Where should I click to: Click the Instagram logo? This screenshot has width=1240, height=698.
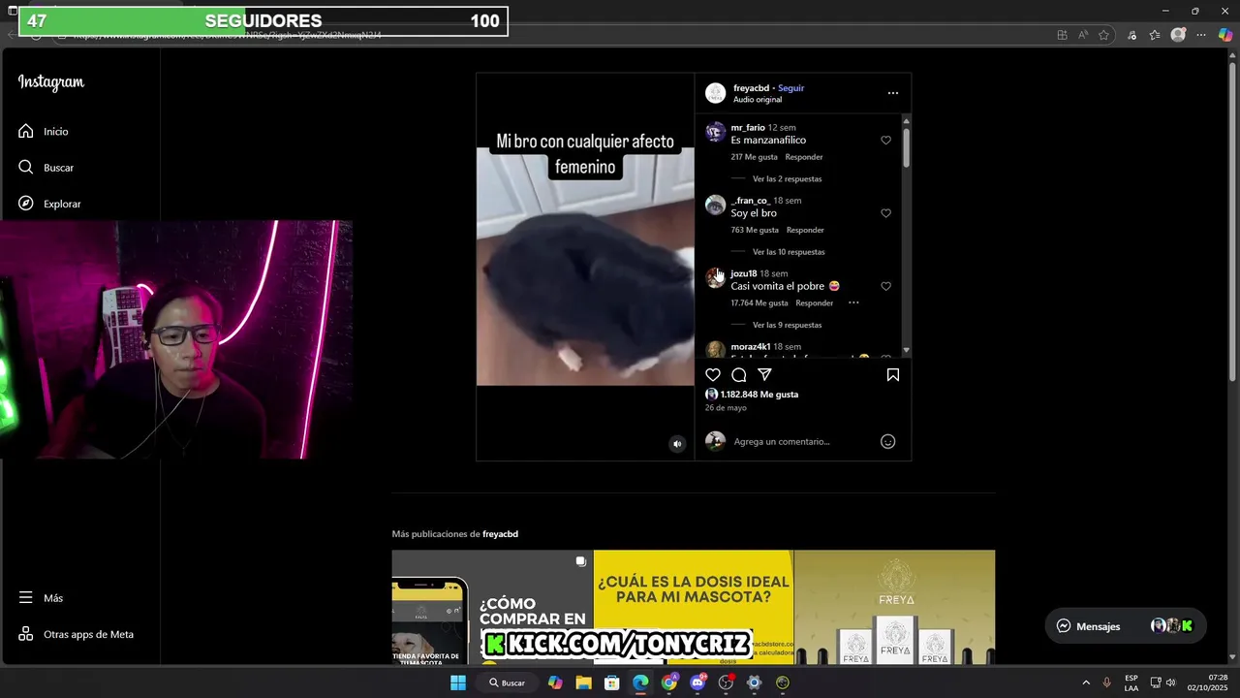(x=51, y=82)
